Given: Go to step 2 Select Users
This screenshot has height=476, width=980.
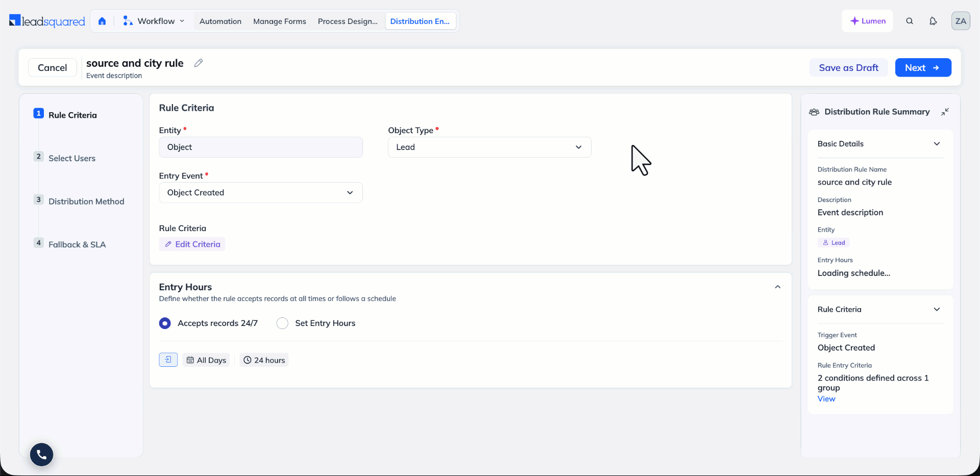Looking at the screenshot, I should pos(65,158).
